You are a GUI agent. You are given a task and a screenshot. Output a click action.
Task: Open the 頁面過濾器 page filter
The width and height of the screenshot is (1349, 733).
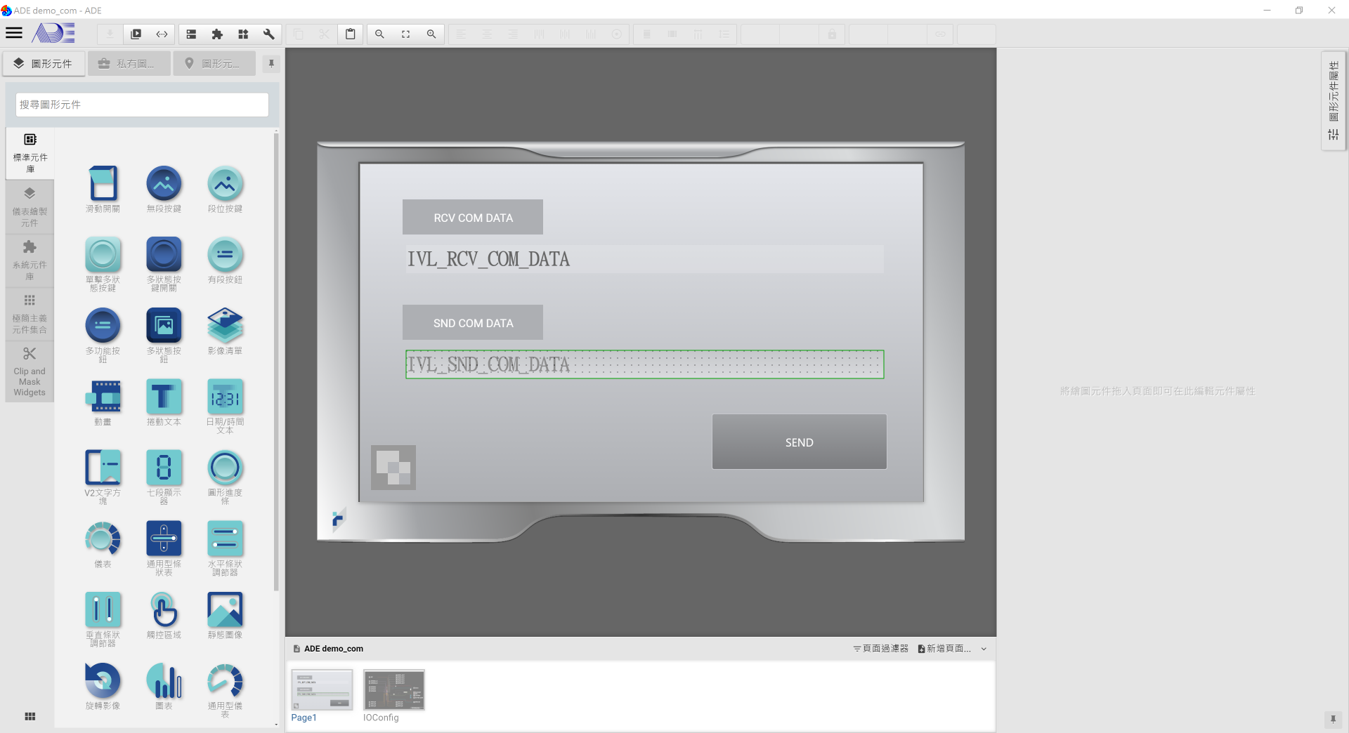click(x=880, y=649)
